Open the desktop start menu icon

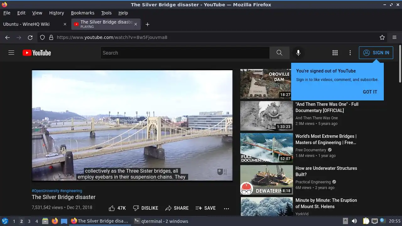tap(5, 221)
